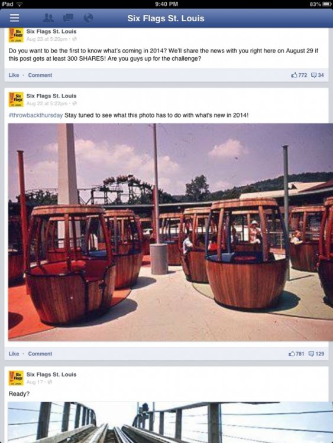Open the hamburger menu in the header

pyautogui.click(x=14, y=18)
